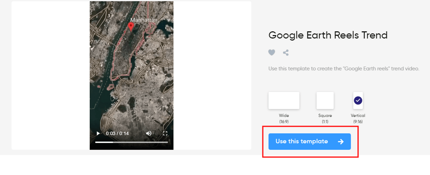Click the share icon below the title
This screenshot has height=175, width=430.
pos(286,52)
